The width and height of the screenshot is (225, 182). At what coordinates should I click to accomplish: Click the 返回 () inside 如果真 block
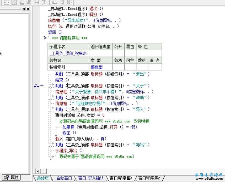[x=69, y=133]
